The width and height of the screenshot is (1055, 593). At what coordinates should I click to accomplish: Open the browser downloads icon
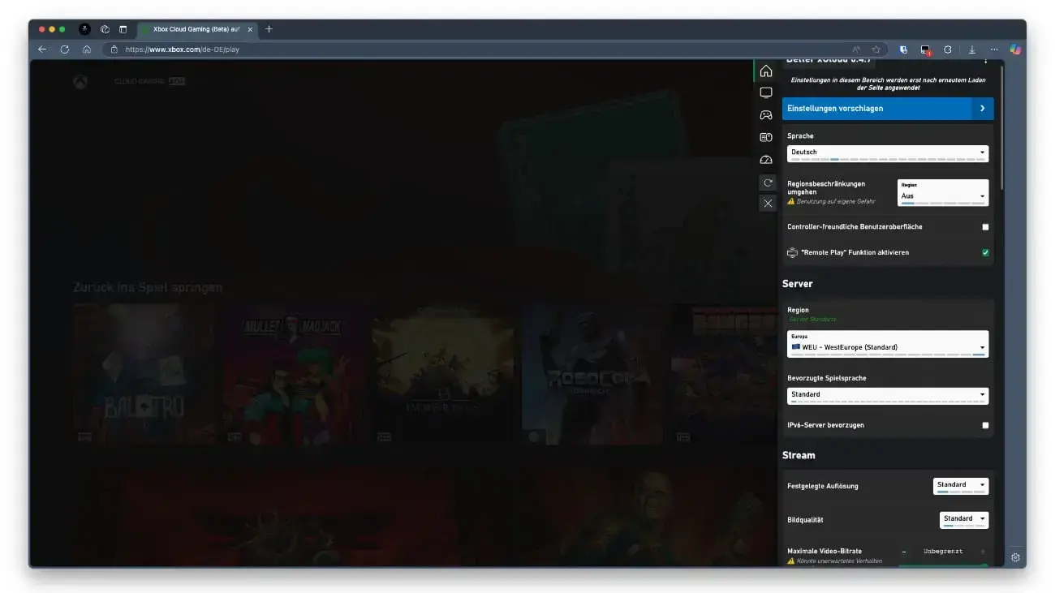tap(972, 49)
